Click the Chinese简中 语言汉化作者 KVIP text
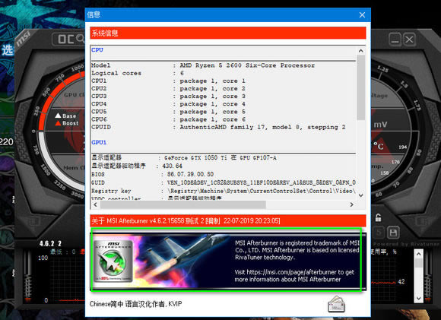 [x=136, y=304]
